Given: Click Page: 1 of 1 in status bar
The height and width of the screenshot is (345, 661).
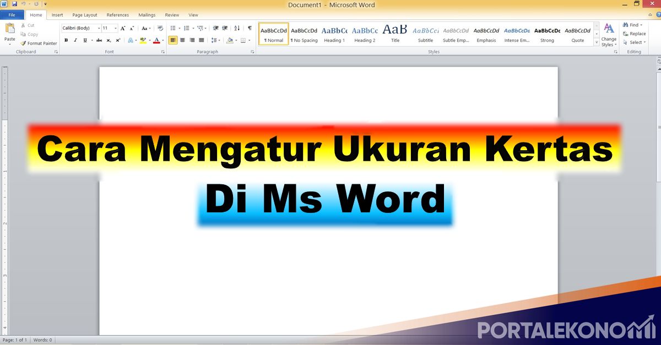Looking at the screenshot, I should tap(15, 340).
